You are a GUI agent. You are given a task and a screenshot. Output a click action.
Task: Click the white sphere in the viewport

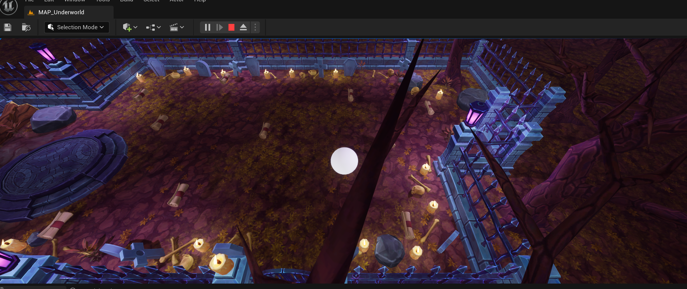pos(344,161)
